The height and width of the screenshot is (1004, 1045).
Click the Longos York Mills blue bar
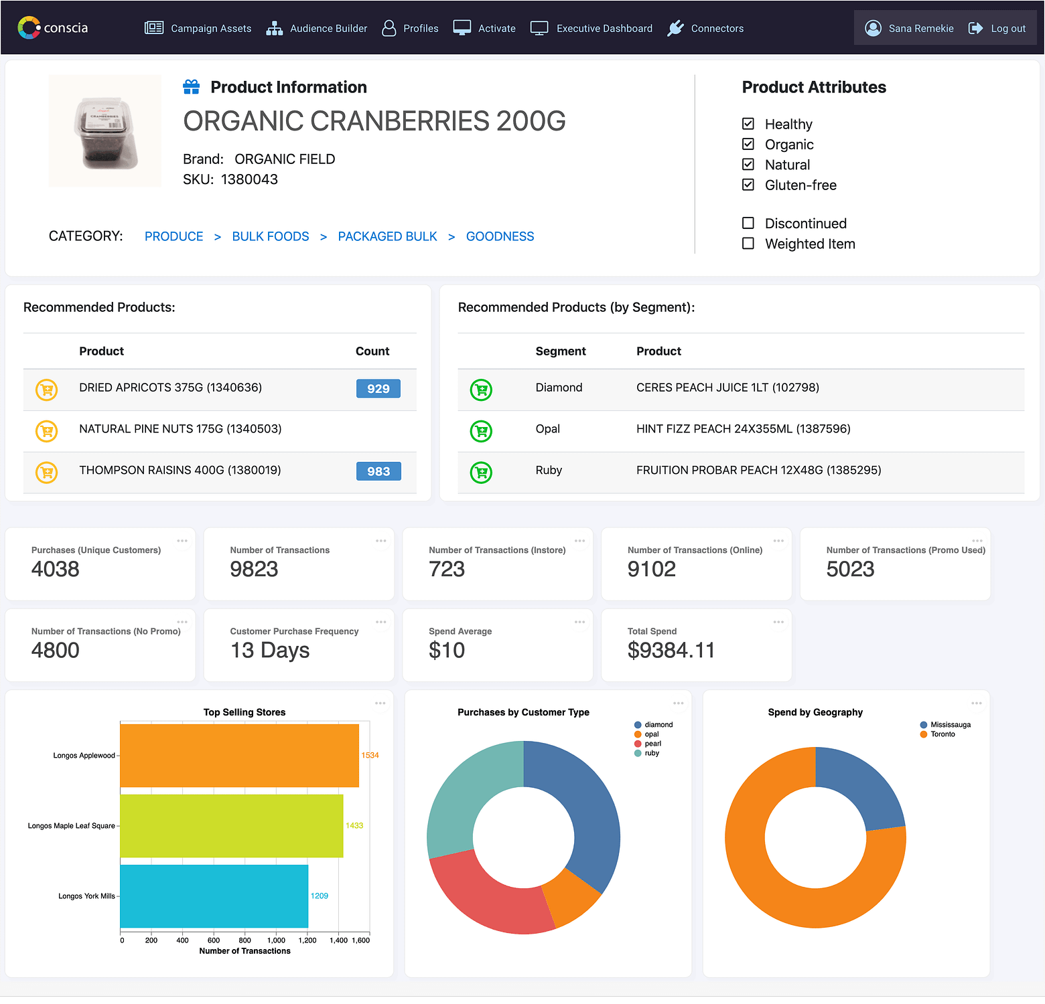pyautogui.click(x=214, y=896)
